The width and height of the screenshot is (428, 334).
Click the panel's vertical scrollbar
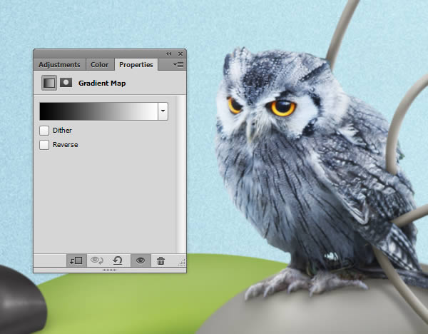(181, 174)
